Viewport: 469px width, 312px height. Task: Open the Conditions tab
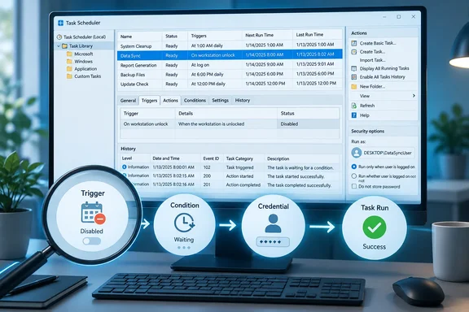pos(195,100)
